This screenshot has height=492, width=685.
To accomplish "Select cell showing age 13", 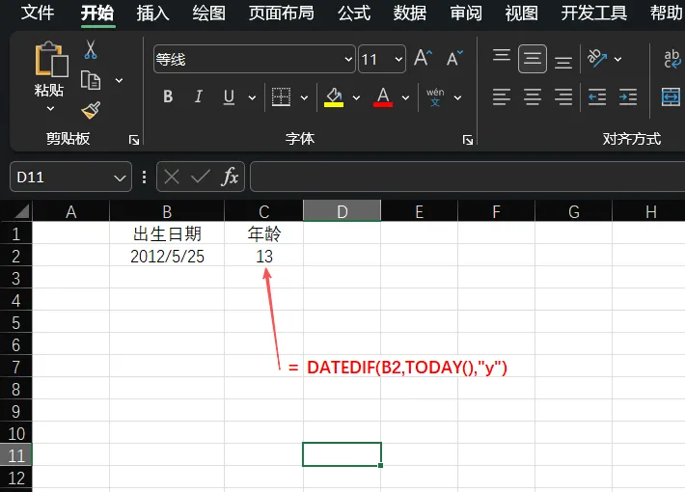I will 263,256.
